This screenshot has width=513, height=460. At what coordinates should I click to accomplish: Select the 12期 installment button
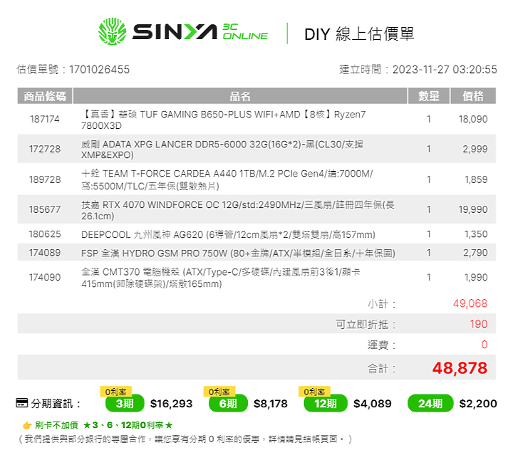click(326, 404)
